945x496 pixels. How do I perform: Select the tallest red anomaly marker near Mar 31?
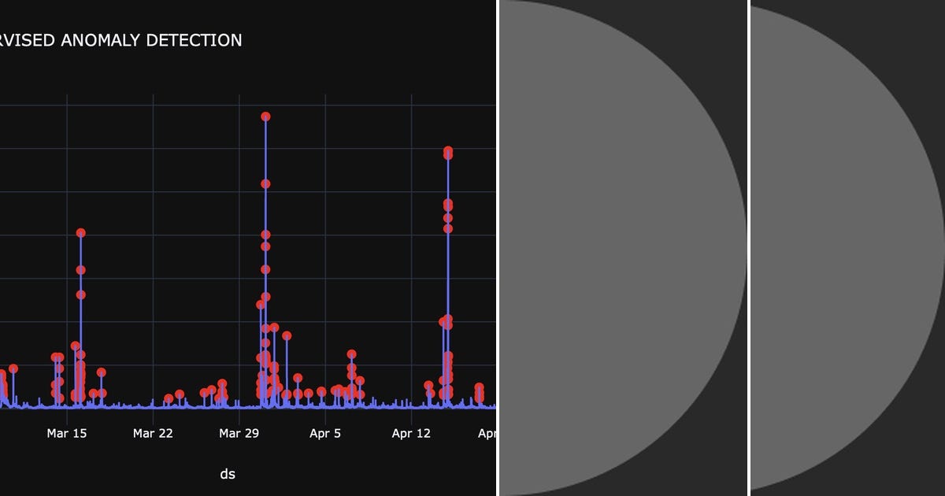pyautogui.click(x=265, y=115)
